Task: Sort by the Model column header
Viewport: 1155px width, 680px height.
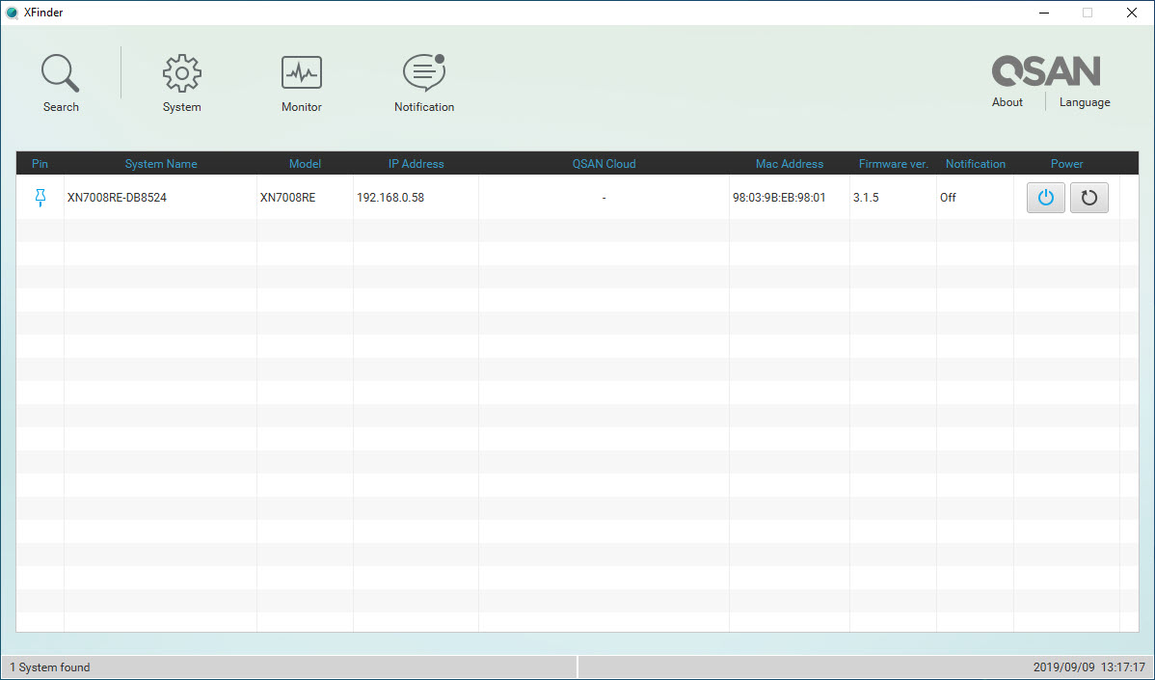Action: point(305,164)
